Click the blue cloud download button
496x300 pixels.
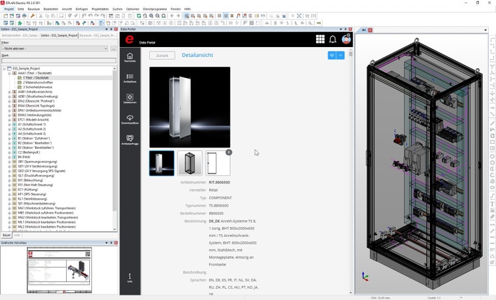coord(332,56)
